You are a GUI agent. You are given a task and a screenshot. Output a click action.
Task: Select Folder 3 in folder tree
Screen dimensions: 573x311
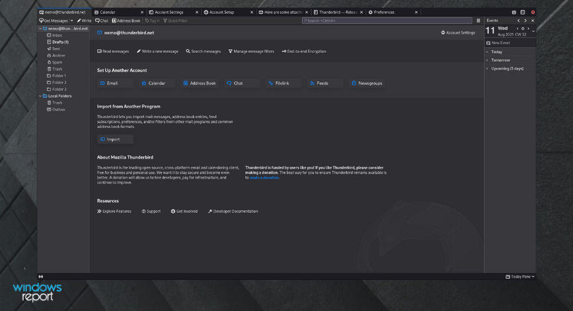[x=57, y=90]
